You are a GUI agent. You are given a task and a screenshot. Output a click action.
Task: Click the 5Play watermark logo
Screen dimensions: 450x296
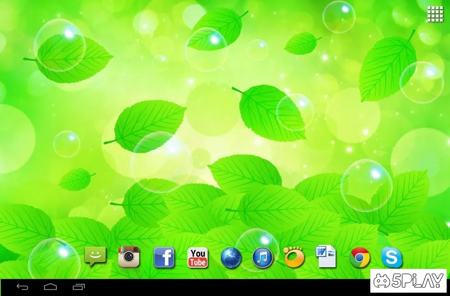coord(408,281)
